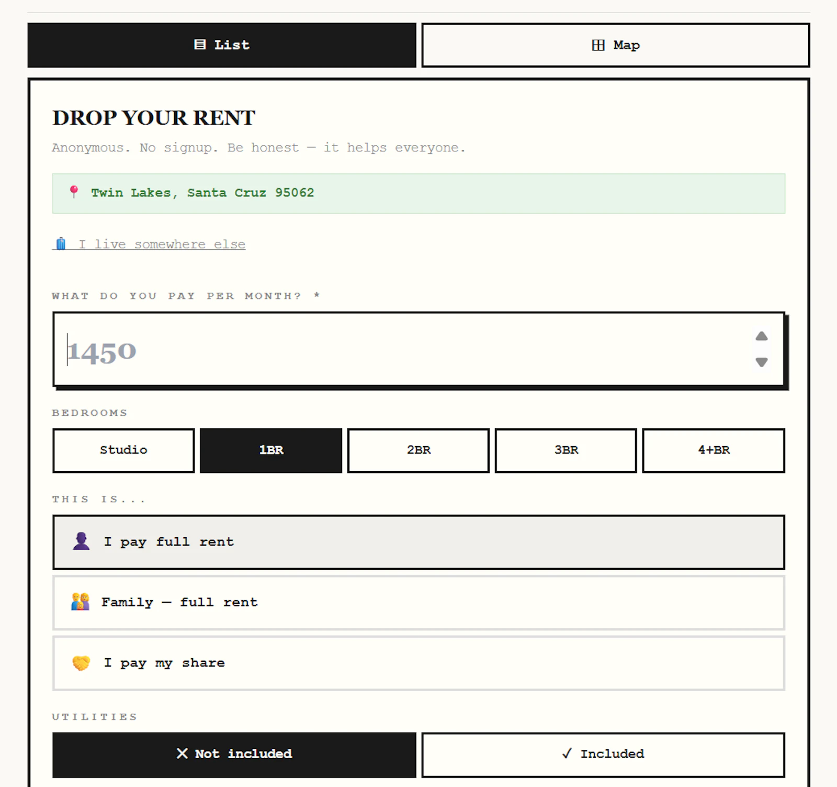This screenshot has width=837, height=787.
Task: Open the 'I live somewhere else' link
Action: click(x=149, y=245)
